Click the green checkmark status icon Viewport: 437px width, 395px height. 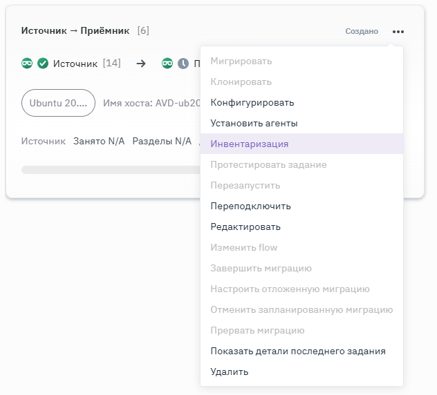(x=43, y=64)
